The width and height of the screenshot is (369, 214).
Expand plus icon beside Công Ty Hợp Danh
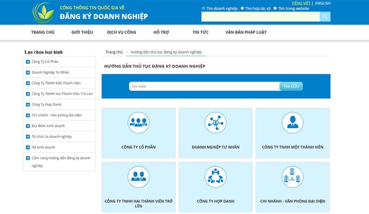coord(28,105)
